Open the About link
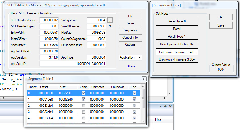 pos(132,66)
